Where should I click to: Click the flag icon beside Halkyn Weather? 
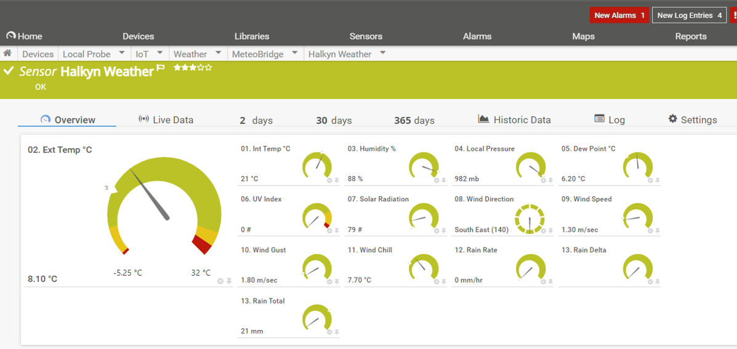(x=161, y=68)
